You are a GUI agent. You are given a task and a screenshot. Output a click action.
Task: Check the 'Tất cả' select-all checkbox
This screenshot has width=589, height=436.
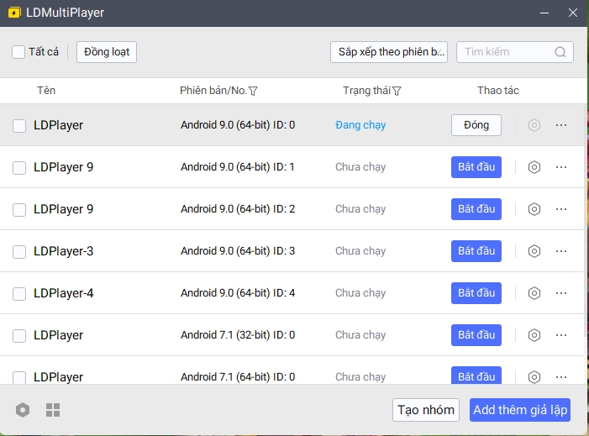[18, 52]
